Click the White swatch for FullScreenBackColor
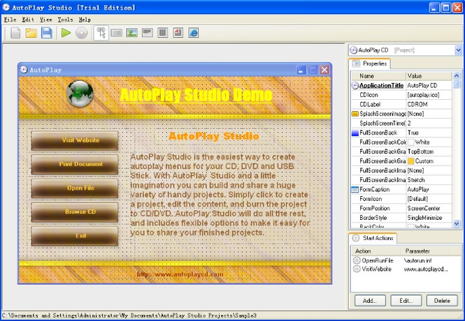The width and height of the screenshot is (465, 321). click(x=410, y=142)
